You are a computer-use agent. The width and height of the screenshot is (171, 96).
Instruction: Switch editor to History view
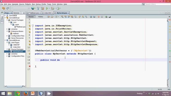(41, 17)
